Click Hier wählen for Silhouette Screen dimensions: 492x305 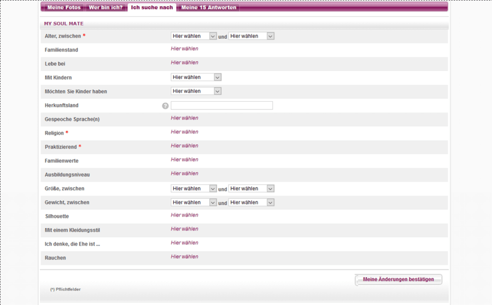[185, 215]
